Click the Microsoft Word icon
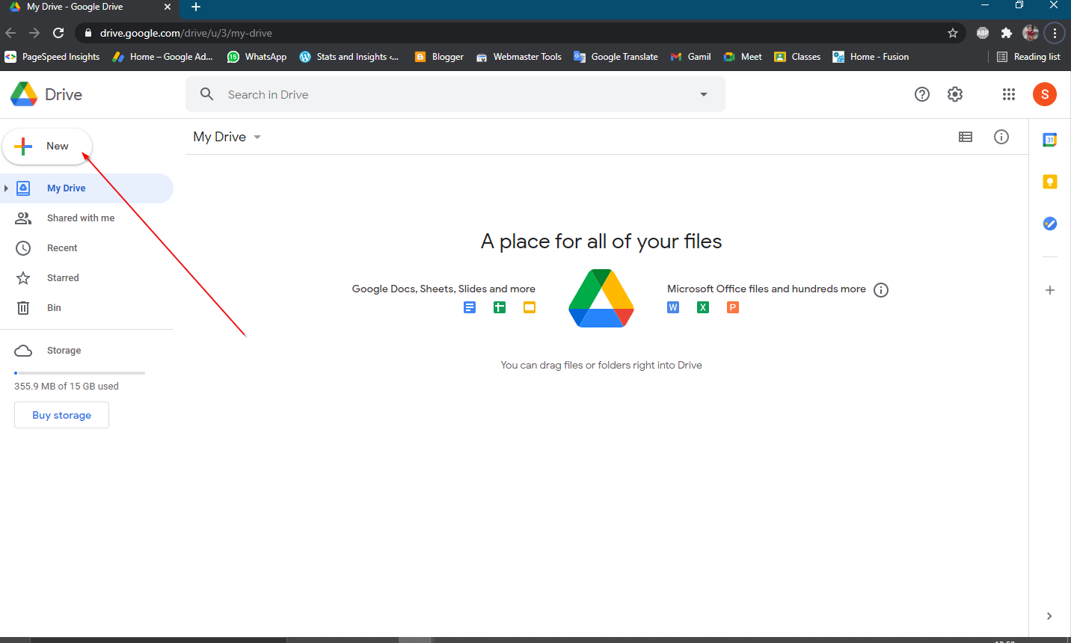Viewport: 1071px width, 643px height. tap(673, 307)
